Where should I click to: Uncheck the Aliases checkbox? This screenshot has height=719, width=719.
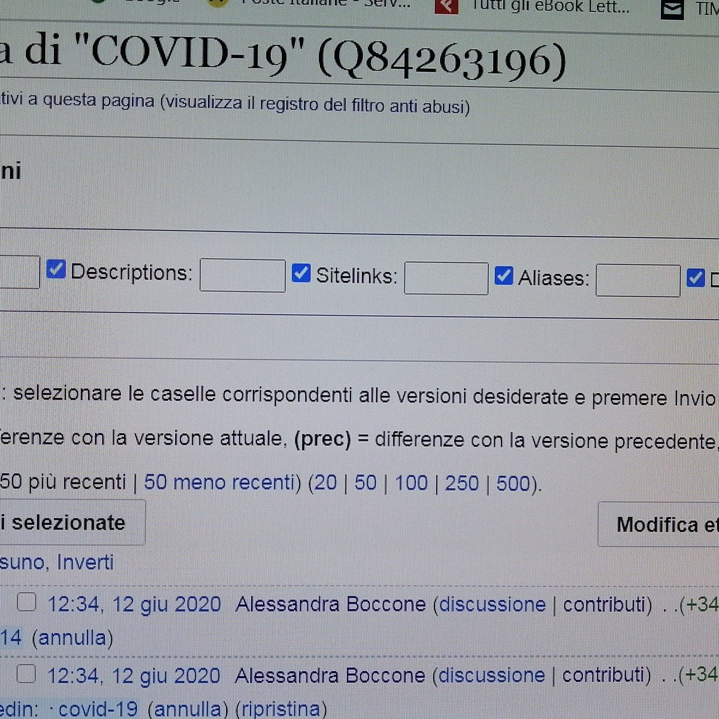pyautogui.click(x=503, y=276)
